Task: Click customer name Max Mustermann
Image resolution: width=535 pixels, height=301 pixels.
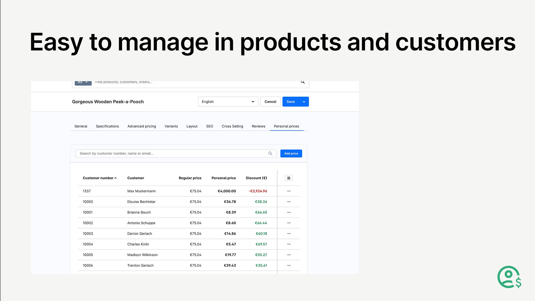Action: coord(142,191)
